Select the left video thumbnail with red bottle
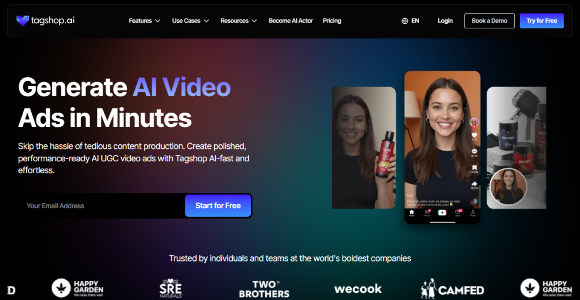Screen dimensions: 580x300 (x=363, y=147)
